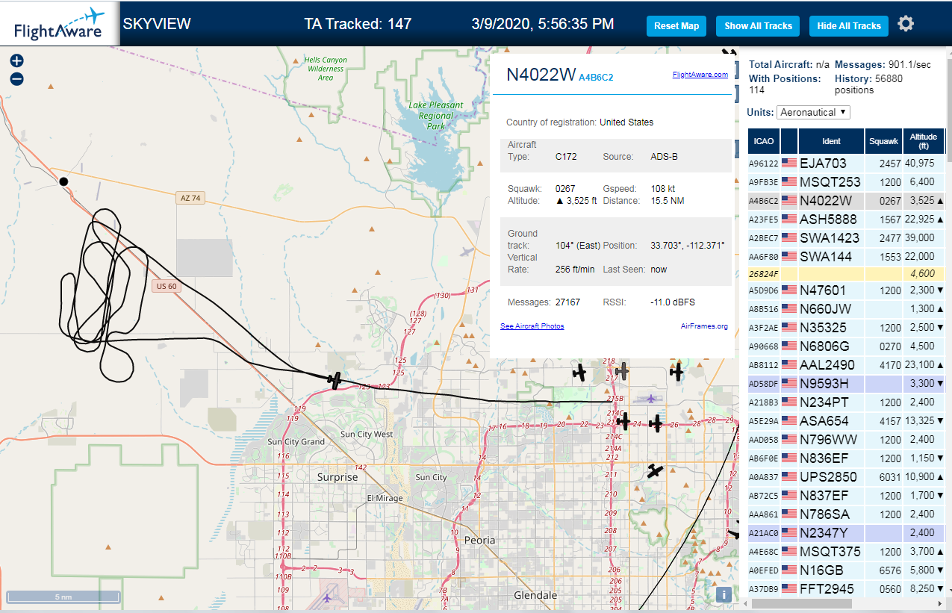The image size is (952, 613).
Task: Click the Surprise city label
Action: tap(337, 477)
